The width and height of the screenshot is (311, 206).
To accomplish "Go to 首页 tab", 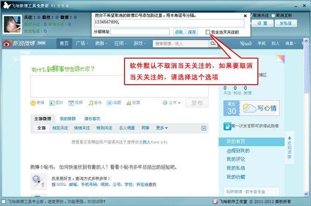I will pos(64,43).
